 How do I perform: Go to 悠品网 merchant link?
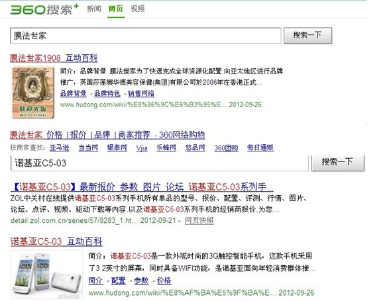195,148
